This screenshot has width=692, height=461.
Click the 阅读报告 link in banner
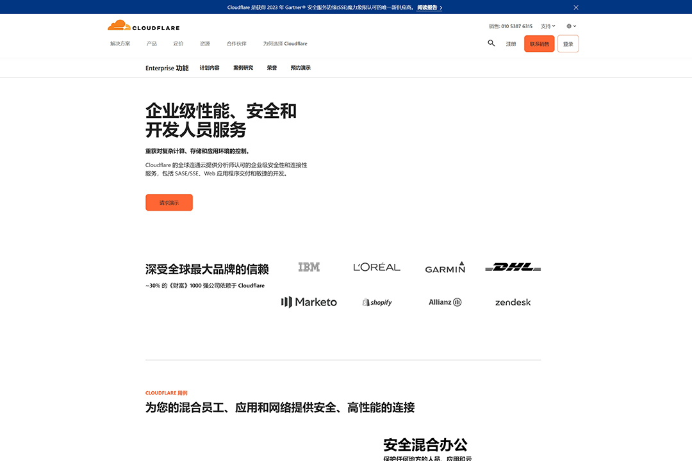(429, 8)
